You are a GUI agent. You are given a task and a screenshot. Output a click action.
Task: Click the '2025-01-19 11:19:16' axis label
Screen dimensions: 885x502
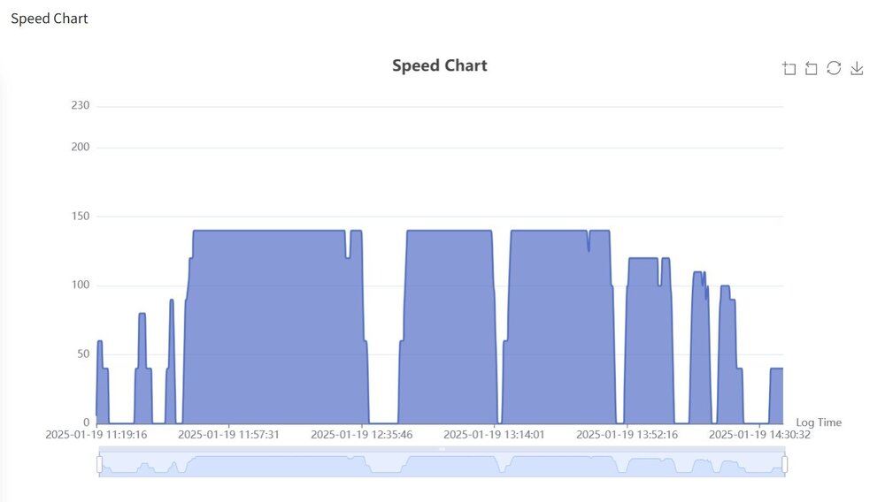tap(96, 435)
